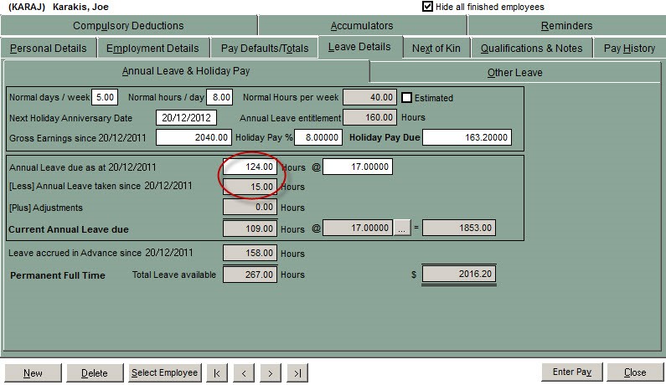Click the Normal days per week field
The width and height of the screenshot is (666, 385).
(105, 98)
